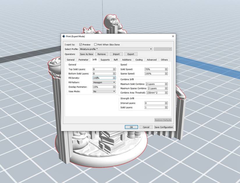
Task: Click the Solid Speed value field
Action: (x=155, y=69)
